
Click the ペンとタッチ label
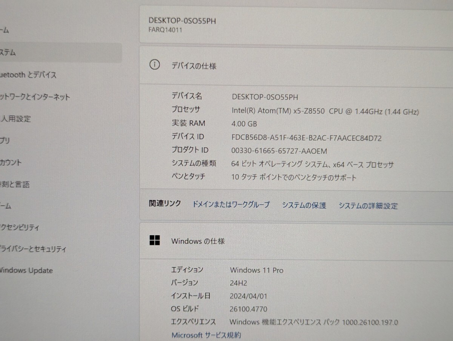pyautogui.click(x=188, y=176)
